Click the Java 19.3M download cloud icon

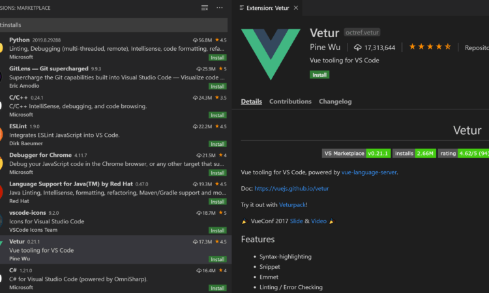pyautogui.click(x=195, y=184)
